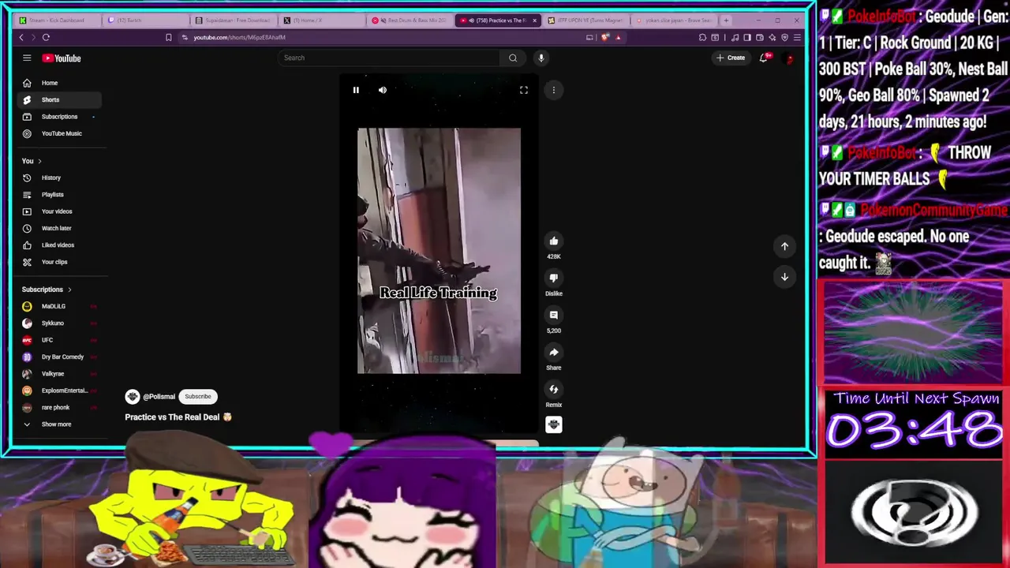1010x568 pixels.
Task: Go to next Short with down arrow
Action: (784, 277)
